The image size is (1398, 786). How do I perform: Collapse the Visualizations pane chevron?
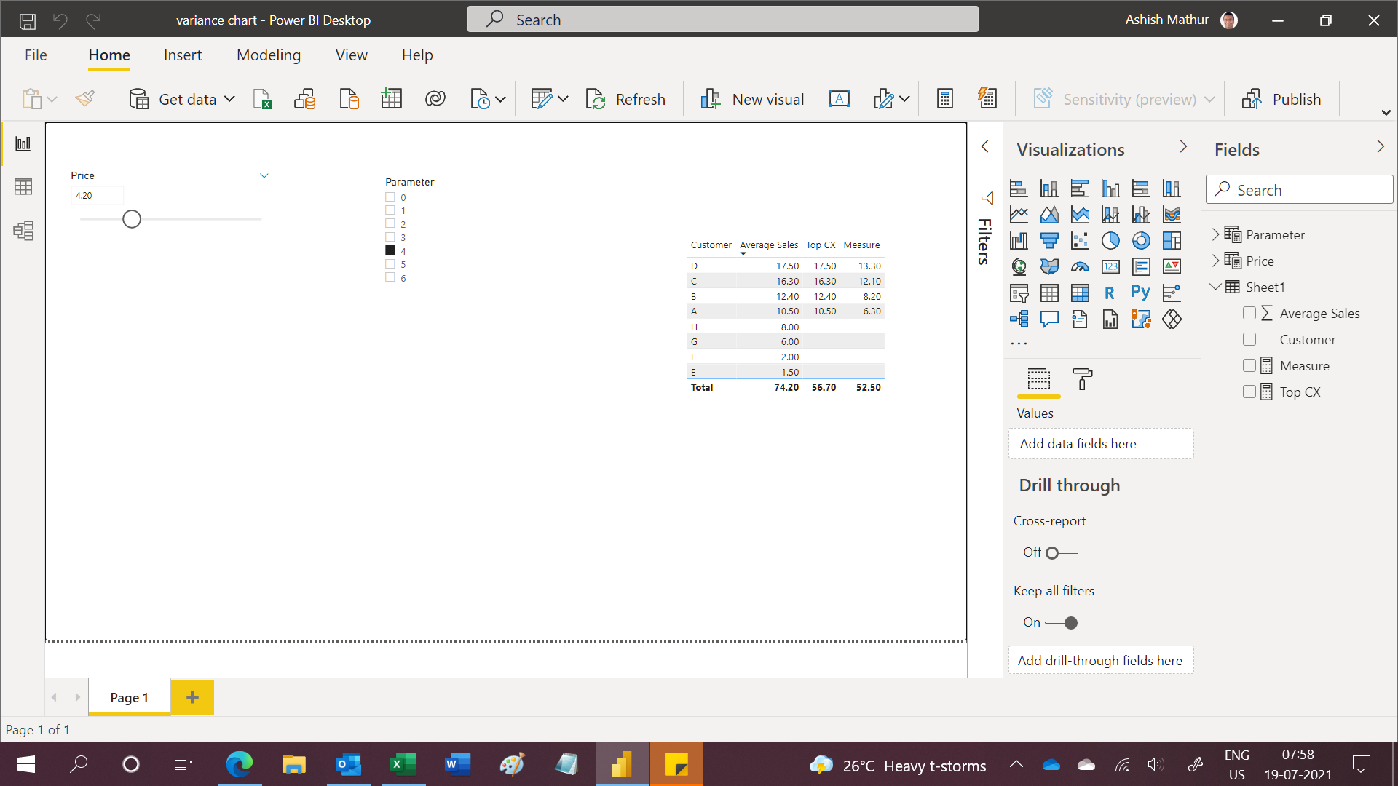point(1183,147)
